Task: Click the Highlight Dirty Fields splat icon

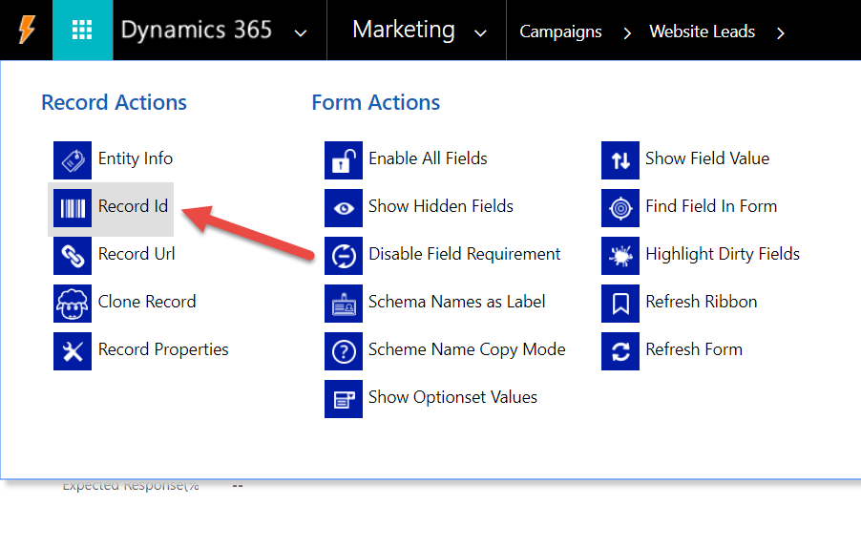Action: [620, 255]
